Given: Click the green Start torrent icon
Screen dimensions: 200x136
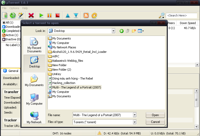Looking at the screenshot, I should [x=41, y=15].
